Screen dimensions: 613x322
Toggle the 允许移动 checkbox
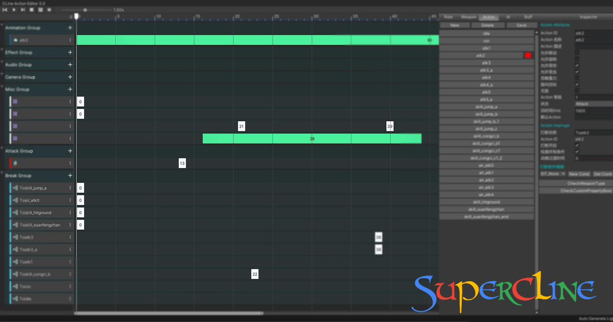577,53
